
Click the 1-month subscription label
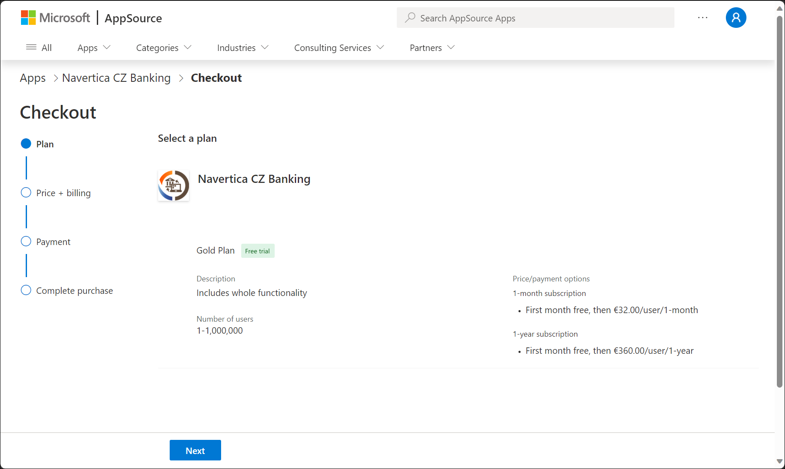click(x=549, y=293)
